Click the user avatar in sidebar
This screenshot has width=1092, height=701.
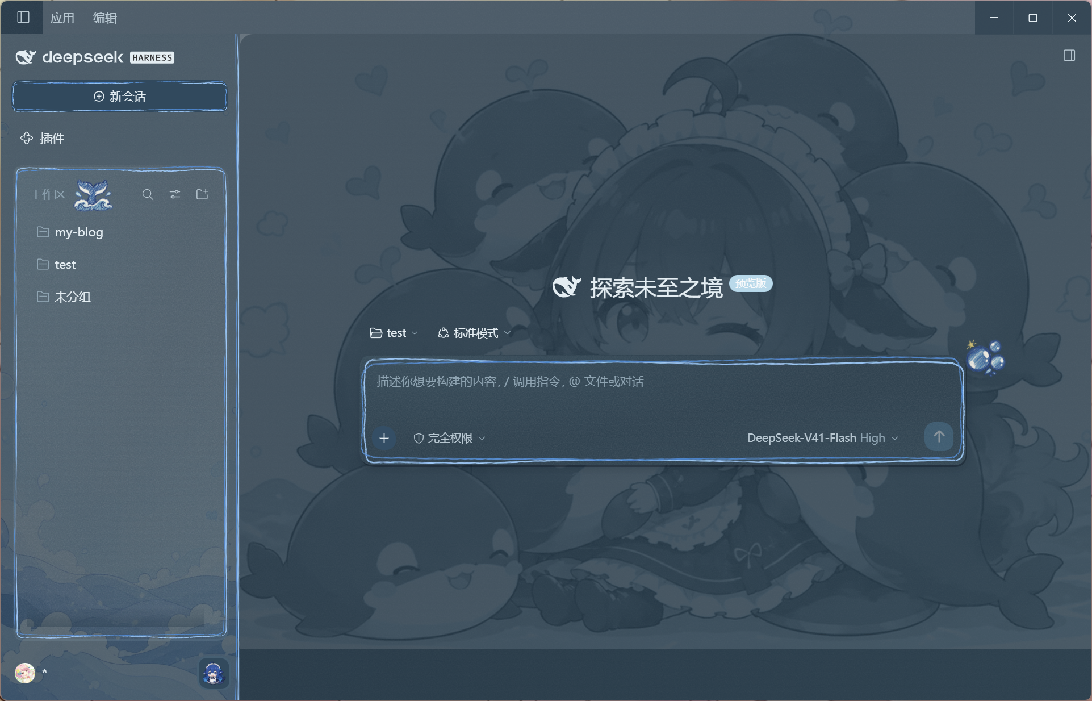coord(25,673)
